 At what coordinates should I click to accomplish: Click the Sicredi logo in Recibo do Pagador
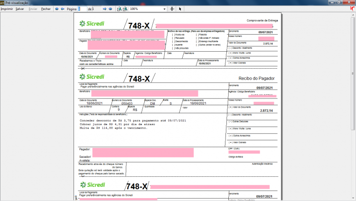(x=92, y=77)
